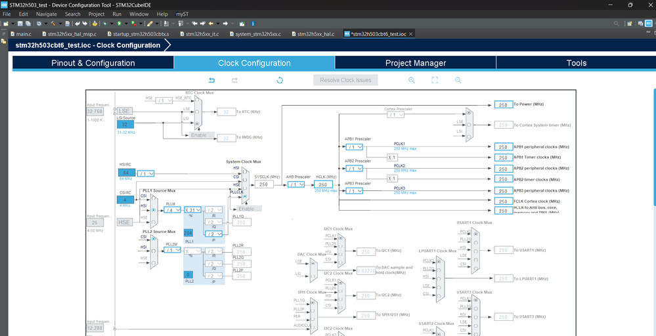This screenshot has height=336, width=656.
Task: Switch to Project Manager tab
Action: pyautogui.click(x=416, y=63)
